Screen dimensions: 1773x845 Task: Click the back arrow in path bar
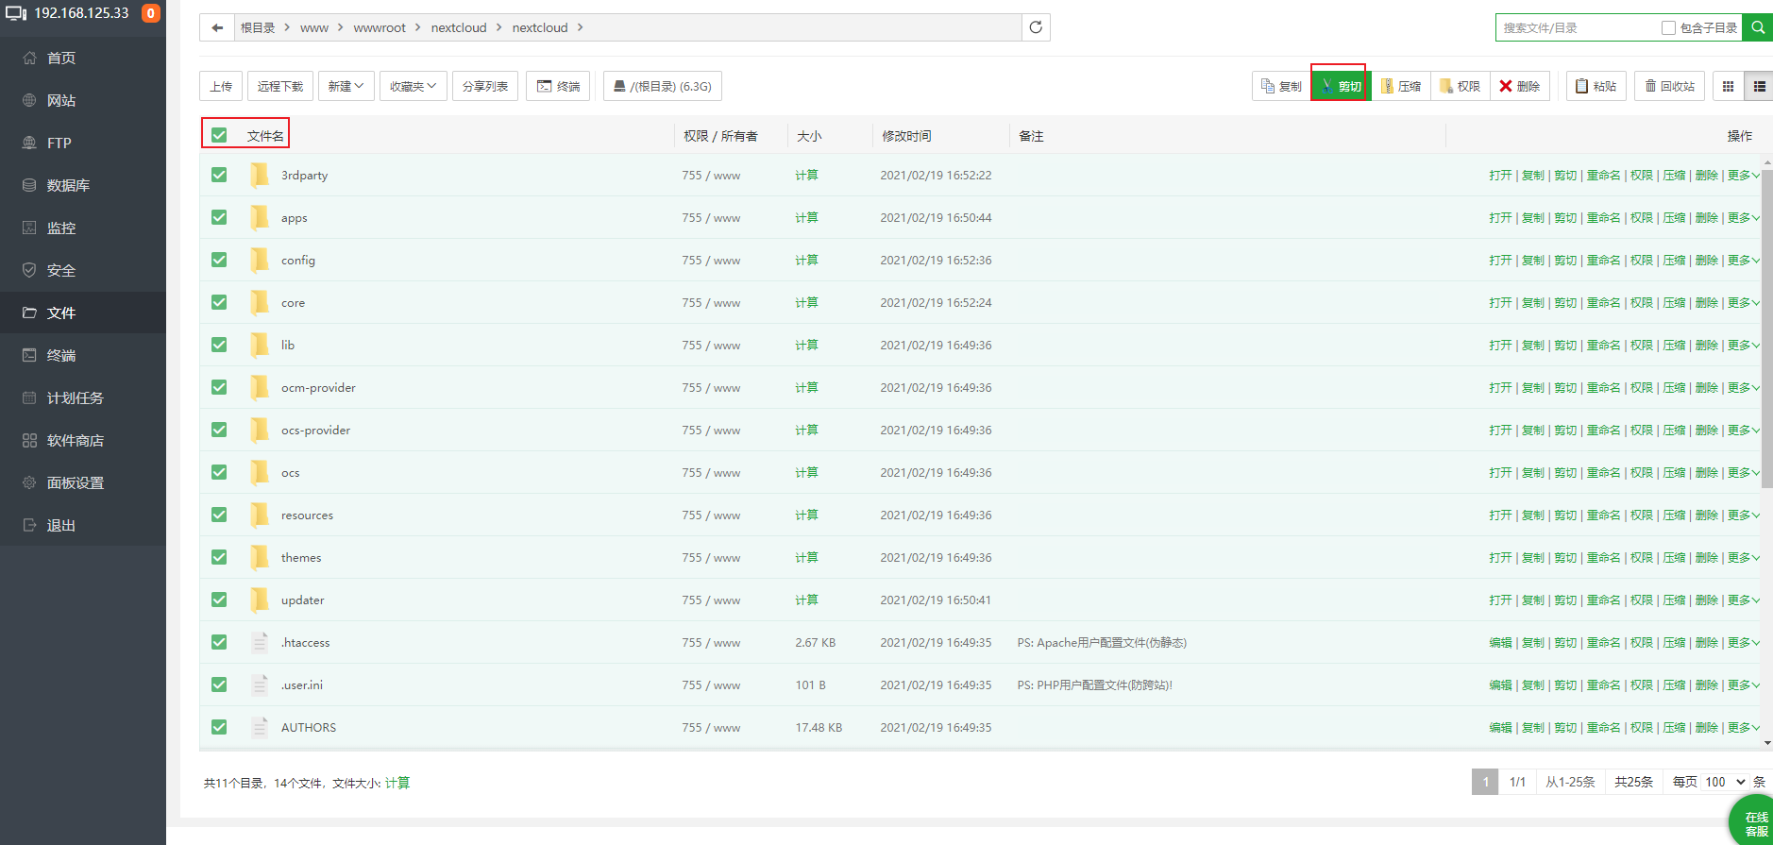point(216,27)
